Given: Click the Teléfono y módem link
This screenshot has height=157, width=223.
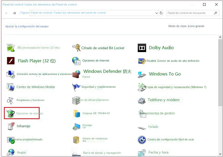Looking at the screenshot, I should 163,100.
